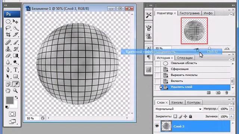Create new document from current state
239x134 pixels.
click(209, 93)
